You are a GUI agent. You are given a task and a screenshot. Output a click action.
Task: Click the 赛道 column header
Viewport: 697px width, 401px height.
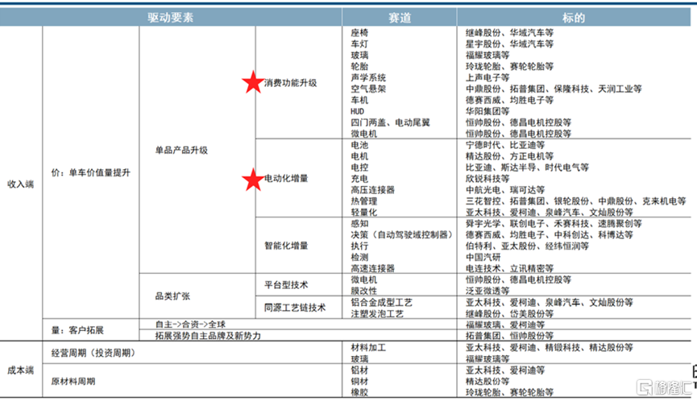[399, 18]
